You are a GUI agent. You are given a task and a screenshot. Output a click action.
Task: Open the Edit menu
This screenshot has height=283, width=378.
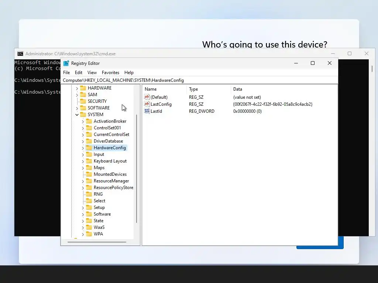[79, 73]
